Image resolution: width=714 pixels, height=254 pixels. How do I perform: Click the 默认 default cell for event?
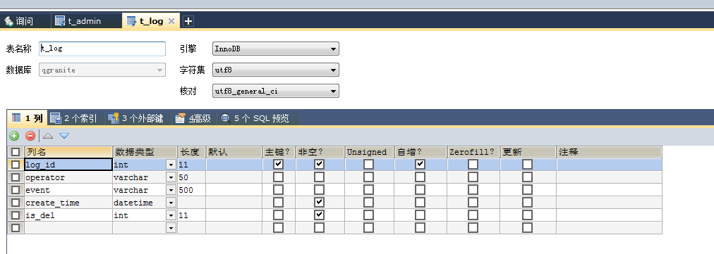click(234, 190)
